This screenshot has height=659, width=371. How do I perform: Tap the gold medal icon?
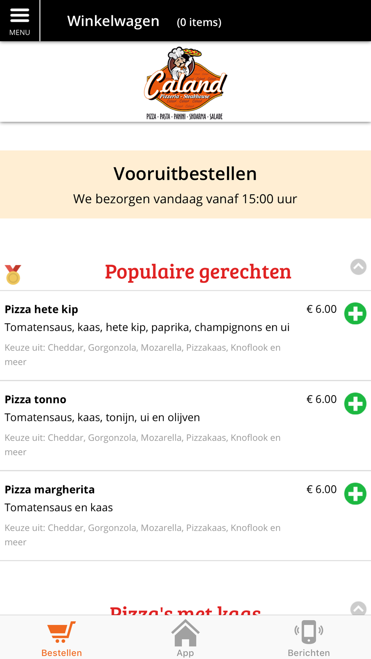click(13, 275)
